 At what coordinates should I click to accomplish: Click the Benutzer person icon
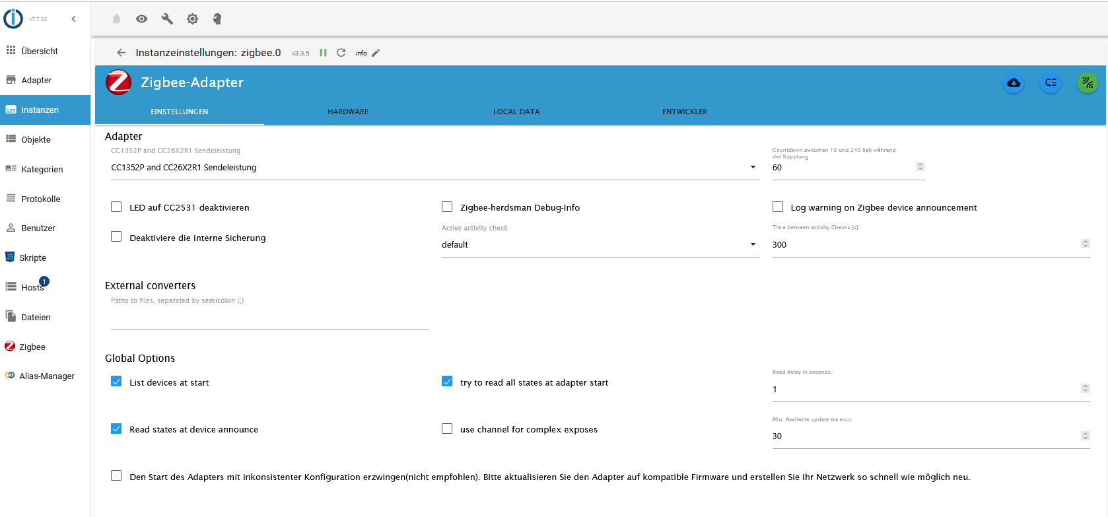pyautogui.click(x=11, y=228)
